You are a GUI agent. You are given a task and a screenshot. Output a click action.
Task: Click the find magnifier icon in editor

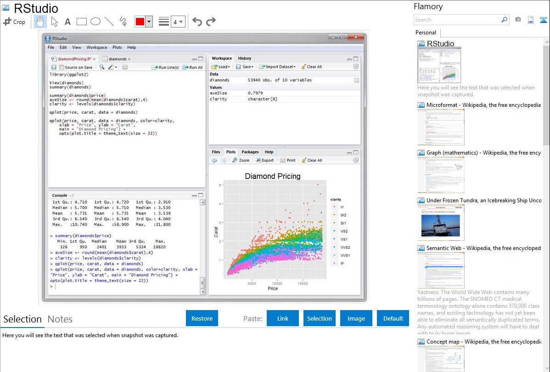coord(102,67)
